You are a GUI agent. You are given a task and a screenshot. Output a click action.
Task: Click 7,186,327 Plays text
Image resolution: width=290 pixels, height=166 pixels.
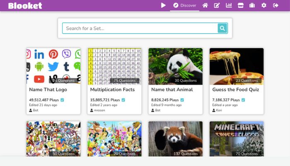pyautogui.click(x=226, y=100)
